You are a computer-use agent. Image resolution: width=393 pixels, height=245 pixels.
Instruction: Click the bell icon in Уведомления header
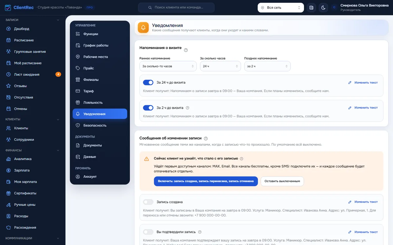point(143,28)
